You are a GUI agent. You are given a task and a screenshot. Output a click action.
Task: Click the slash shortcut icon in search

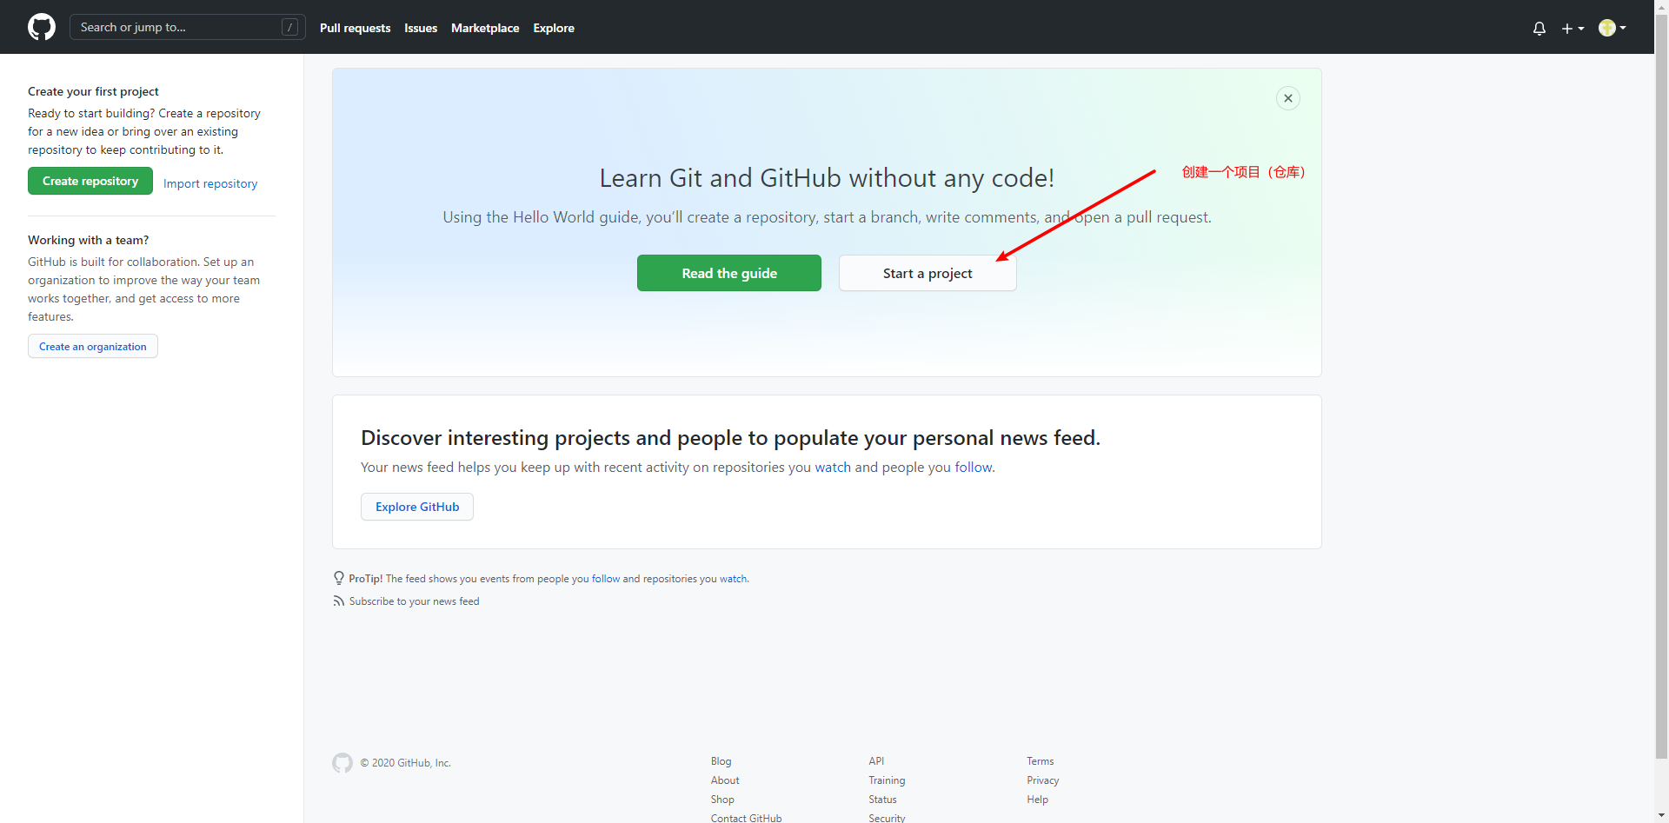coord(289,27)
